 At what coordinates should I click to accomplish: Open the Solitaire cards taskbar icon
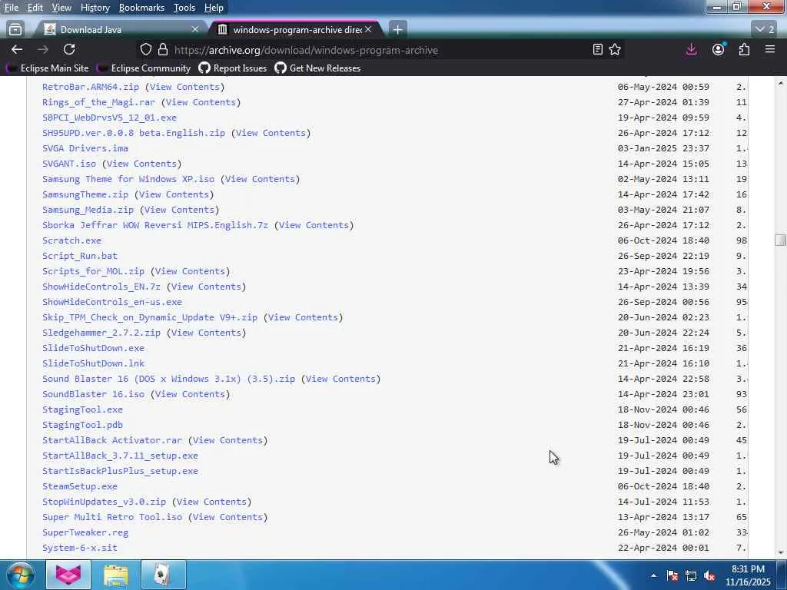163,575
